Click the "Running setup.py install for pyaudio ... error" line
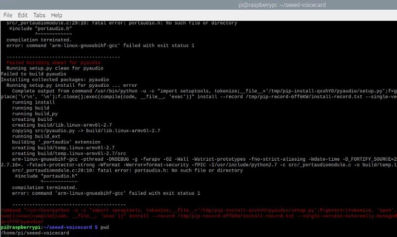397x237 pixels. click(72, 85)
